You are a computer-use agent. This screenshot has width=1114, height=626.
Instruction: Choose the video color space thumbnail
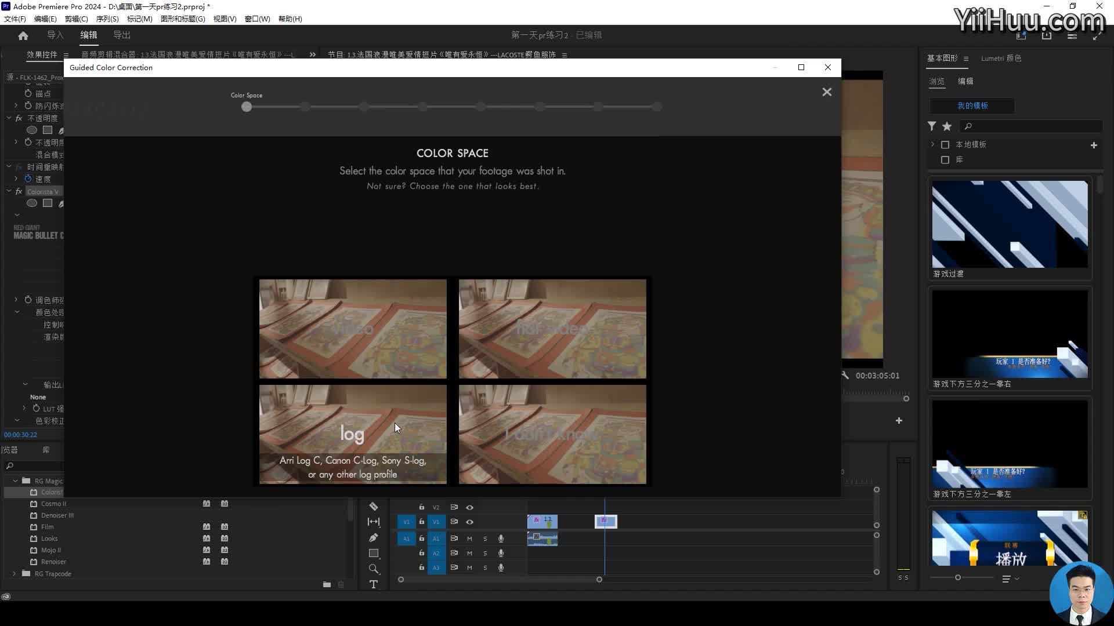coord(353,329)
